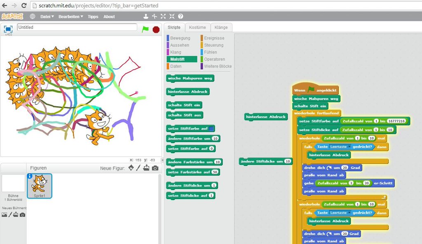
Task: Click the browser address bar URL
Action: (98, 6)
